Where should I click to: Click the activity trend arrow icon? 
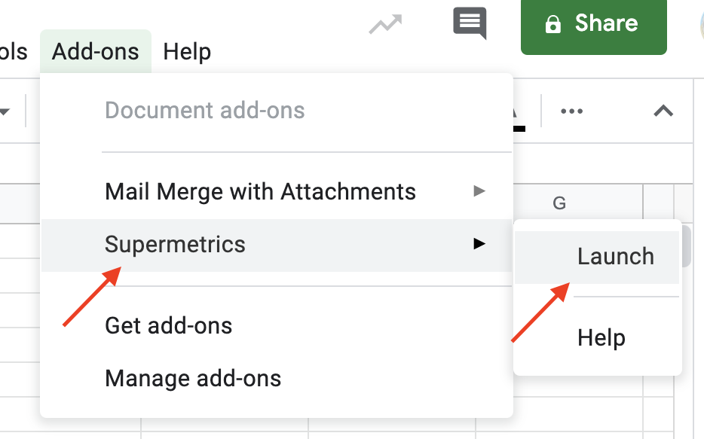[x=385, y=24]
